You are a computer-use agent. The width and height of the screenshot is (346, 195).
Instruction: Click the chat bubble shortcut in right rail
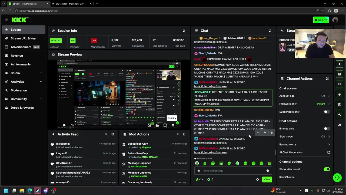coord(340,84)
